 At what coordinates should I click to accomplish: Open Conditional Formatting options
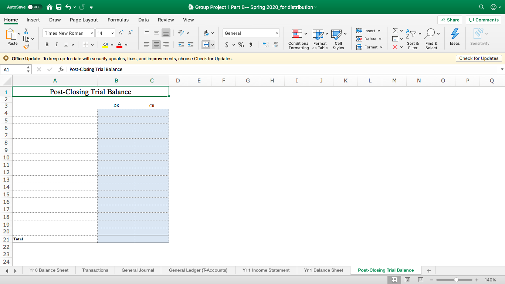coord(298,39)
